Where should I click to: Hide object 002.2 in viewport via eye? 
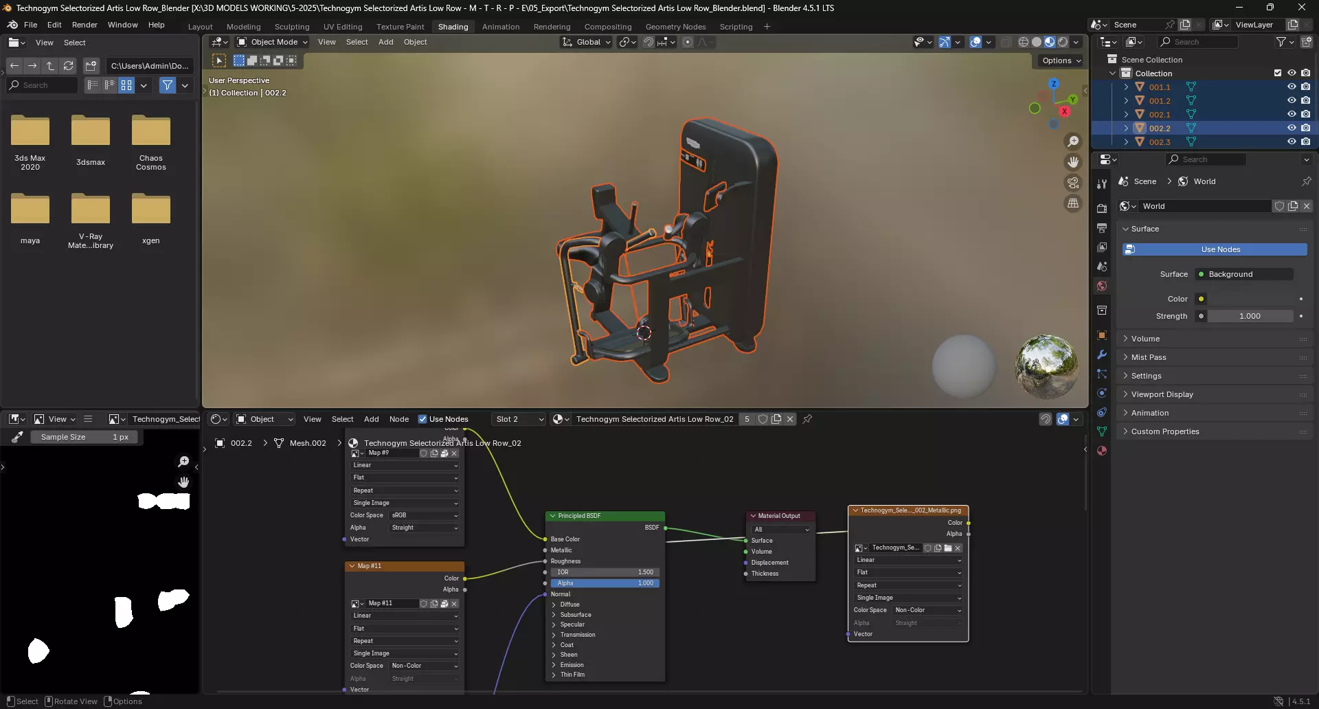click(1292, 128)
